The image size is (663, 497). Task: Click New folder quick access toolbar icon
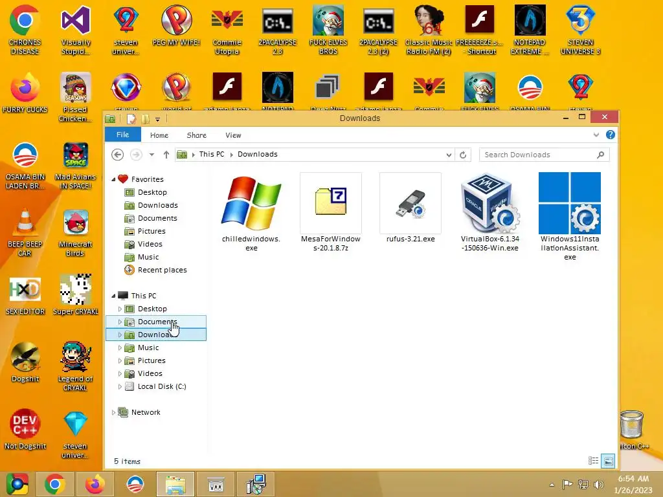[x=145, y=119]
